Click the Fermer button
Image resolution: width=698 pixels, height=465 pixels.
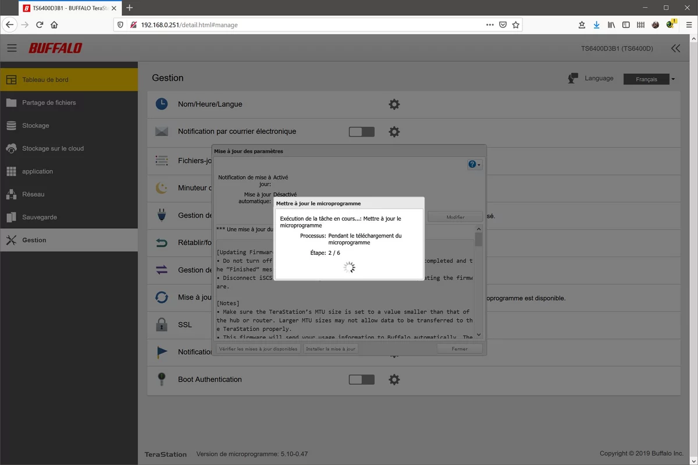(x=460, y=349)
